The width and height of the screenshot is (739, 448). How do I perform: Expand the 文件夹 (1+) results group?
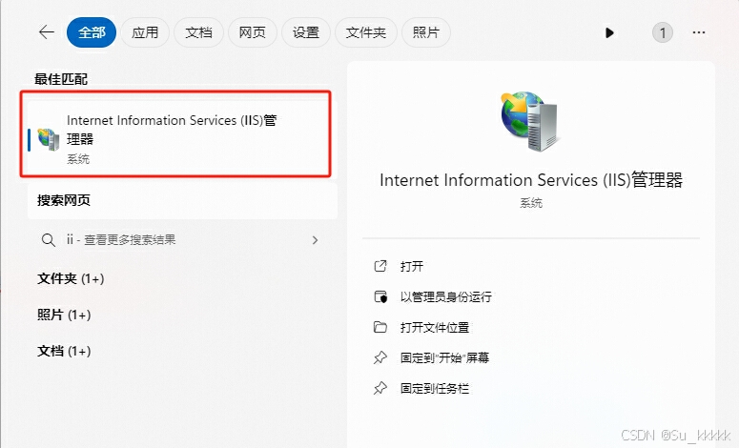[x=71, y=279]
